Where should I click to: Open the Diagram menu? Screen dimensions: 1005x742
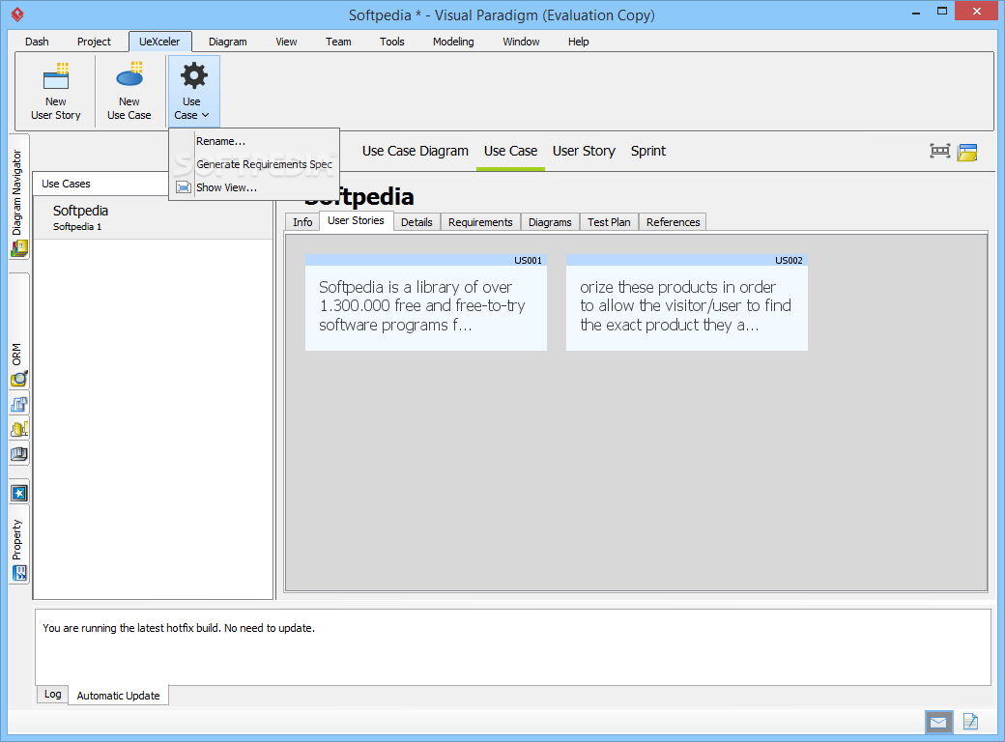(x=227, y=42)
